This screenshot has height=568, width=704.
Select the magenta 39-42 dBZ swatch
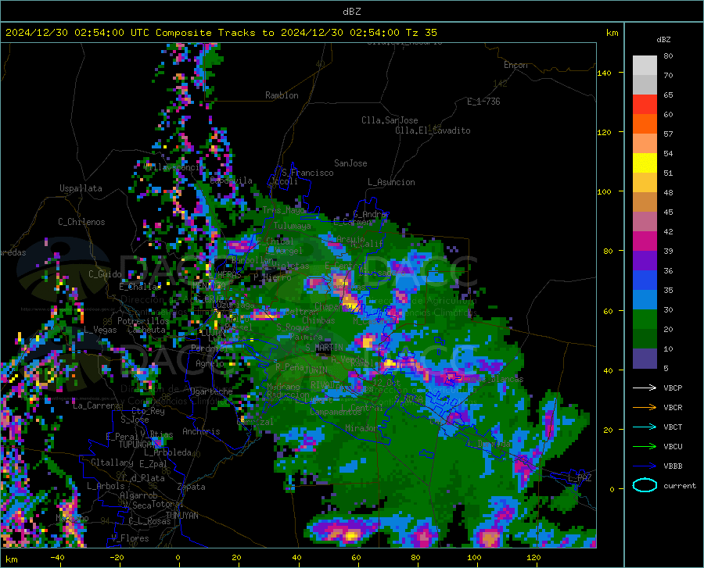pos(645,241)
